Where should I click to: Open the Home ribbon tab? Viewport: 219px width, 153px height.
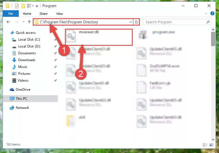(27, 14)
